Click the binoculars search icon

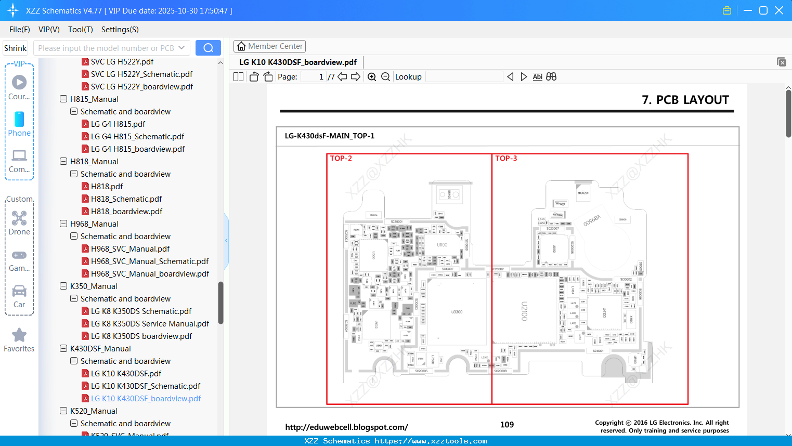click(551, 76)
